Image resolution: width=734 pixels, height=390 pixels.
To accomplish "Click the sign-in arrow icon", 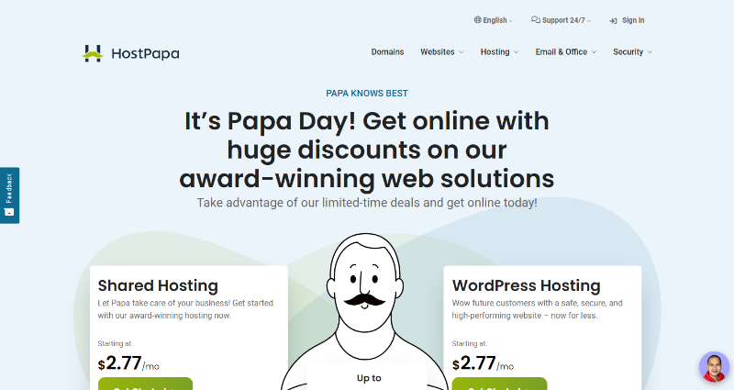I will [613, 20].
